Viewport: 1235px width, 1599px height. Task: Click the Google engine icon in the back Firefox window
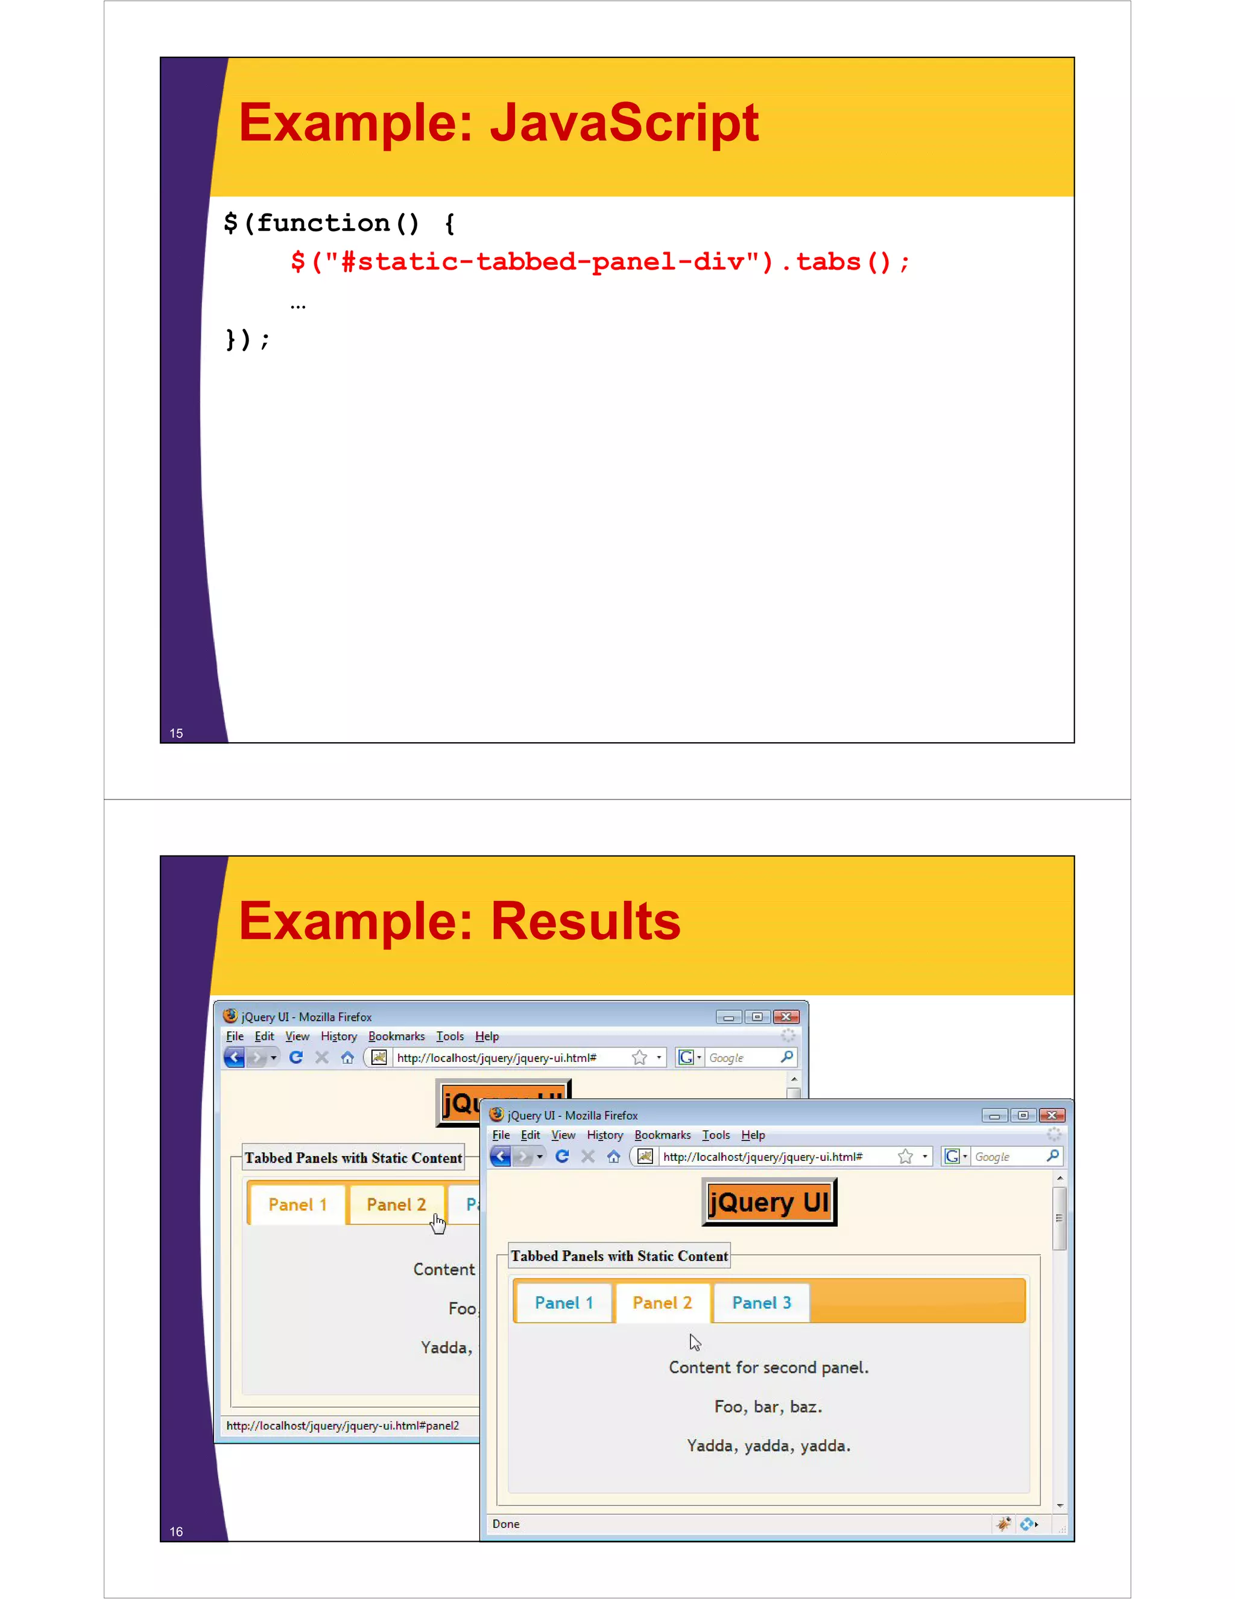click(x=686, y=1057)
